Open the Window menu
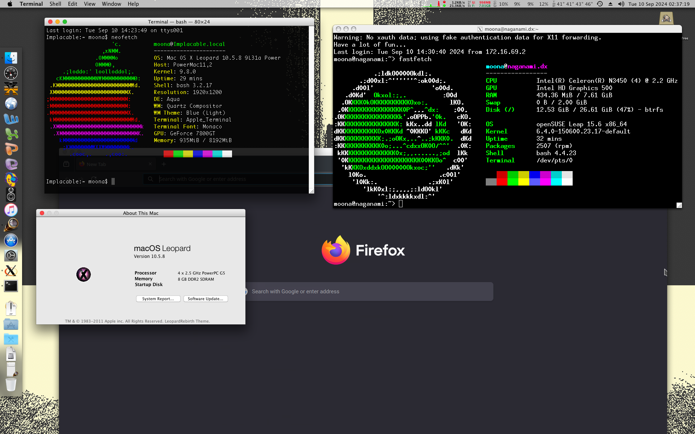This screenshot has width=695, height=434. tap(111, 4)
